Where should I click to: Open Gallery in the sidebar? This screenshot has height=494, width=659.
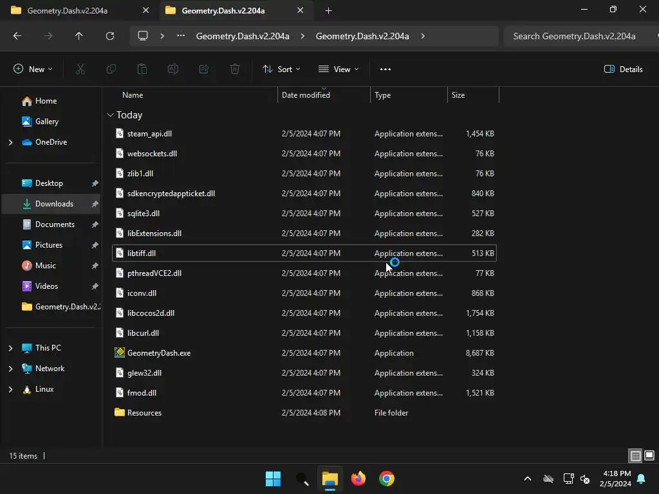[46, 122]
